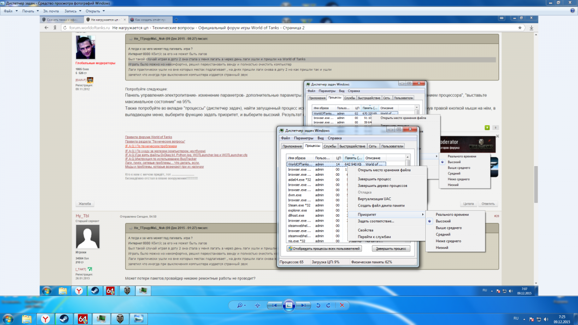Image resolution: width=578 pixels, height=325 pixels.
Task: Click the Жалоба button under post
Action: [x=85, y=203]
